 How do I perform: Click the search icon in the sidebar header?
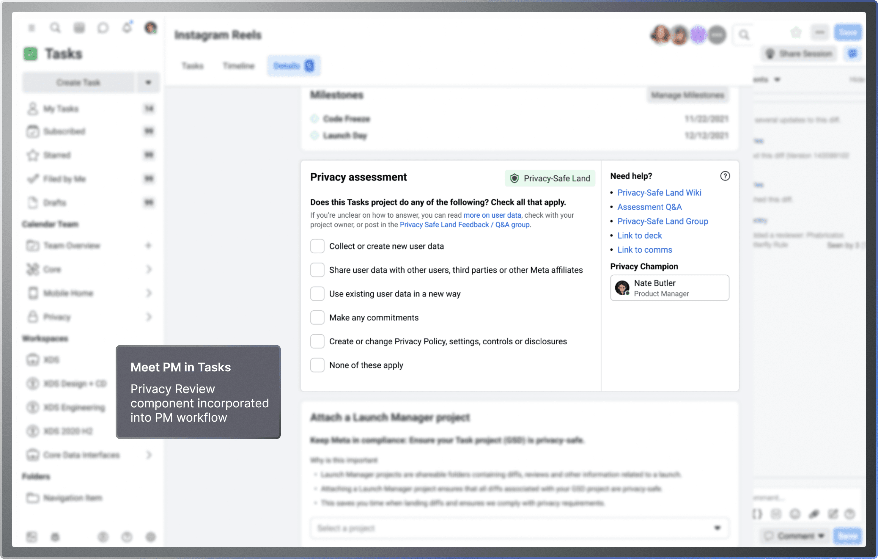click(x=55, y=28)
